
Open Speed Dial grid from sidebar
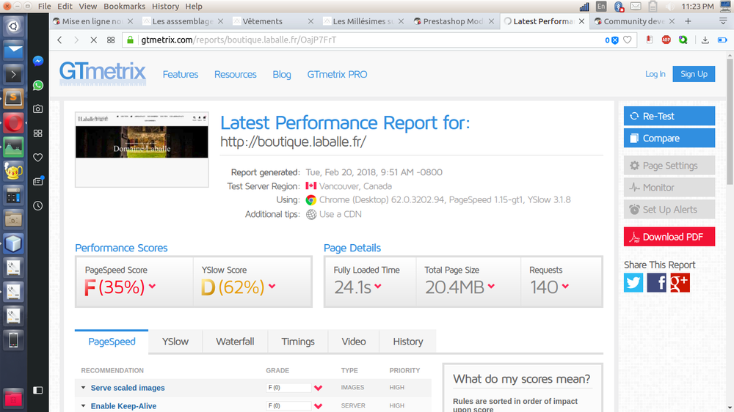point(38,133)
